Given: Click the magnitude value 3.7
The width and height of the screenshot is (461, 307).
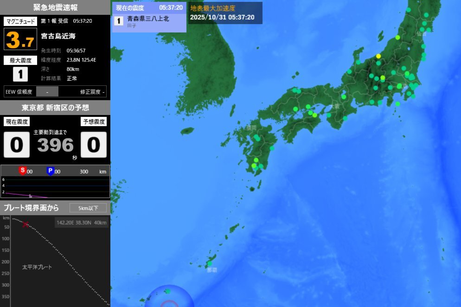Looking at the screenshot, I should click(20, 39).
